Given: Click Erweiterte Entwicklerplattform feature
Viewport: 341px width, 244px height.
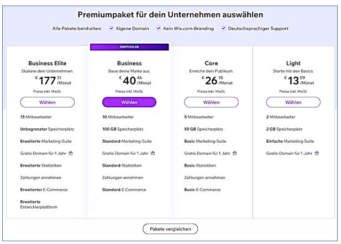Looking at the screenshot, I should tap(39, 204).
